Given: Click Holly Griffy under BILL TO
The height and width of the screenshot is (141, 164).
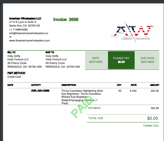Looking at the screenshot, I should [14, 56].
